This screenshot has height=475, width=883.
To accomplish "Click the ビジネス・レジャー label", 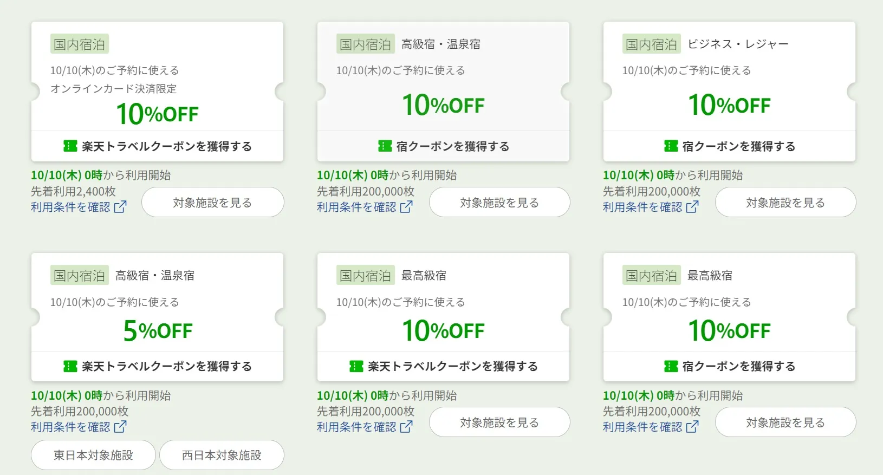I will (x=738, y=44).
